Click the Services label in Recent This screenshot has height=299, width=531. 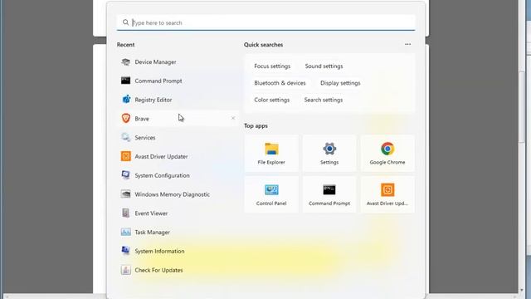click(145, 137)
